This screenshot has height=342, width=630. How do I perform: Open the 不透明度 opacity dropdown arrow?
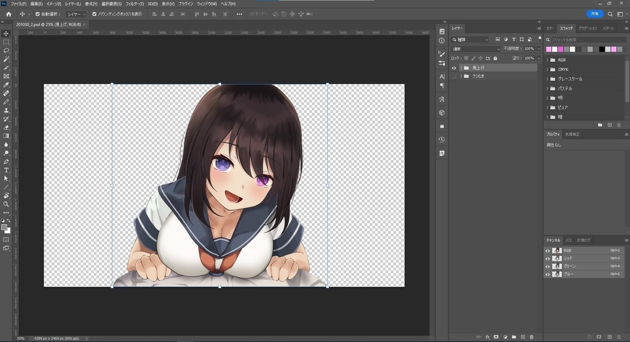point(538,49)
